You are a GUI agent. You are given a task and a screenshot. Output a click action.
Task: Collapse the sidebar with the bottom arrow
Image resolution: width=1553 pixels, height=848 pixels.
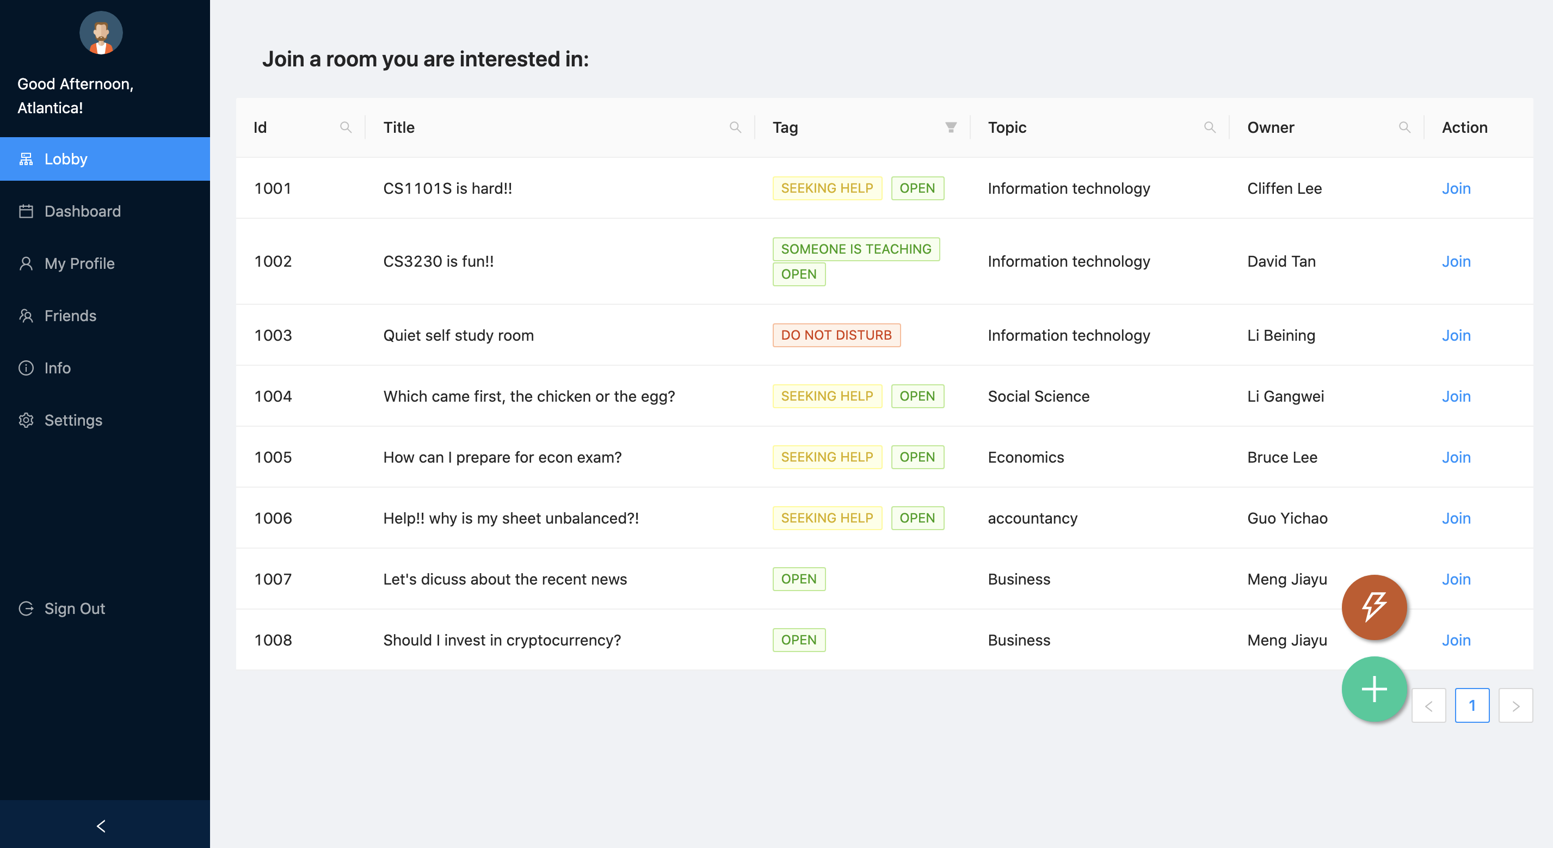101,826
